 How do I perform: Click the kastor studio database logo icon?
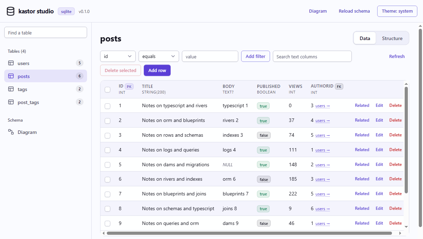(x=11, y=11)
